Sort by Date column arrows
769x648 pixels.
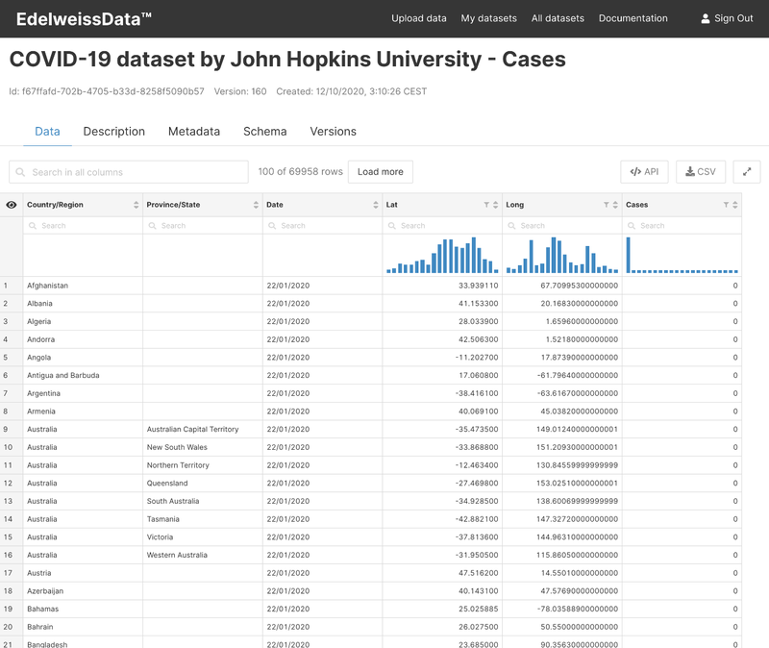click(375, 205)
